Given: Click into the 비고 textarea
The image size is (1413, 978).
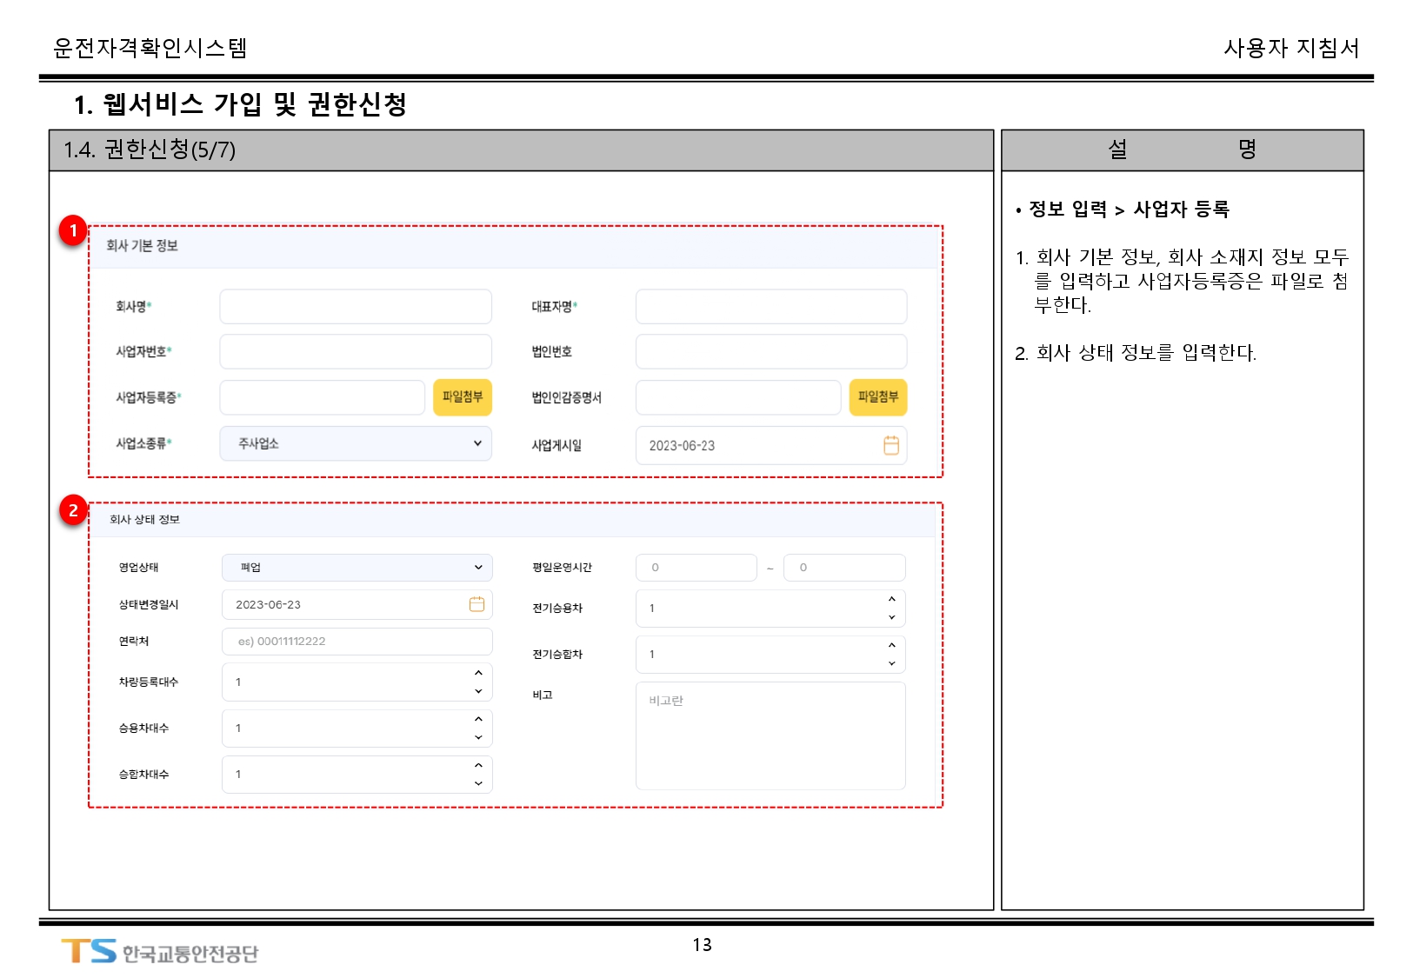Looking at the screenshot, I should 770,735.
